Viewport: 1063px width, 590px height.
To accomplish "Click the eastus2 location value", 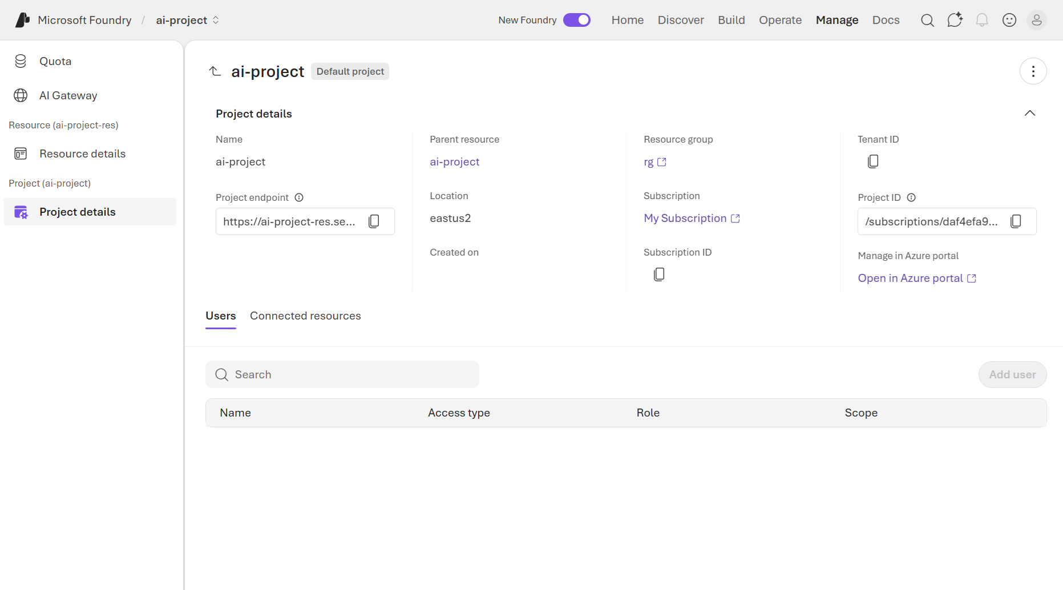I will (450, 218).
